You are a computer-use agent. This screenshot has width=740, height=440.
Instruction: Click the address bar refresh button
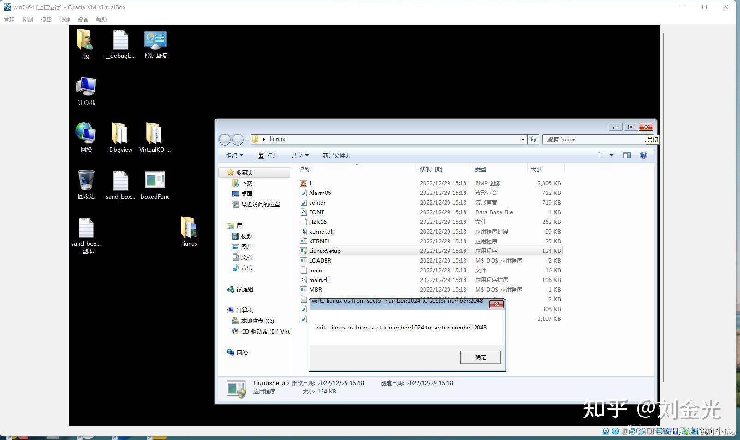pyautogui.click(x=533, y=139)
